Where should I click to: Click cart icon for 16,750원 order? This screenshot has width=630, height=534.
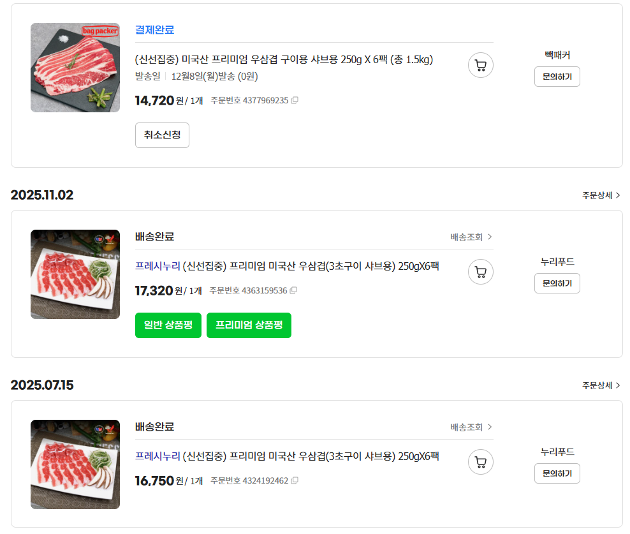point(481,462)
